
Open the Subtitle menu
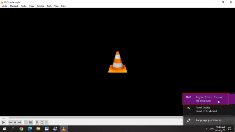pos(41,6)
